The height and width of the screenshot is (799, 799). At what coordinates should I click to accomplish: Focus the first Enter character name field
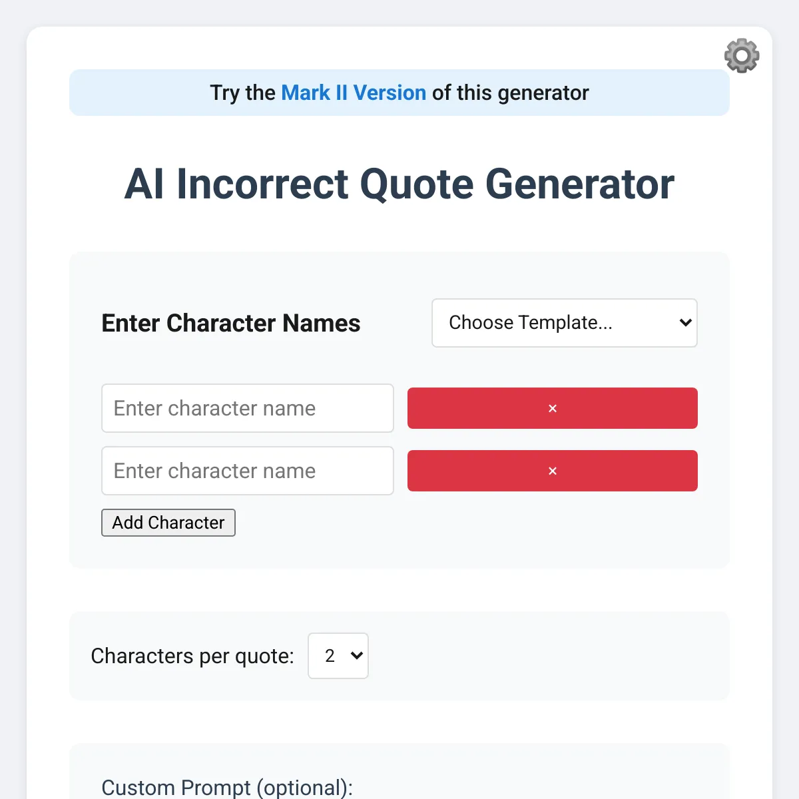pos(248,408)
